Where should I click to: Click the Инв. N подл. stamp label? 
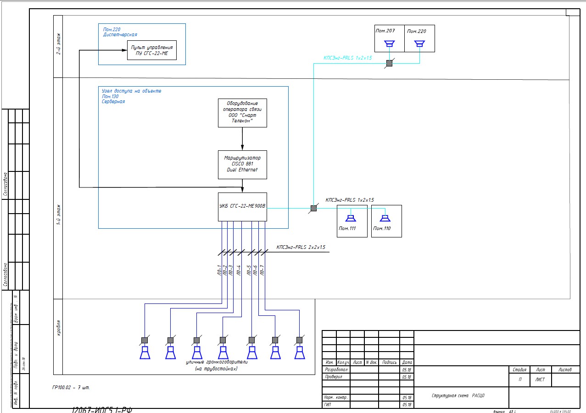15,393
